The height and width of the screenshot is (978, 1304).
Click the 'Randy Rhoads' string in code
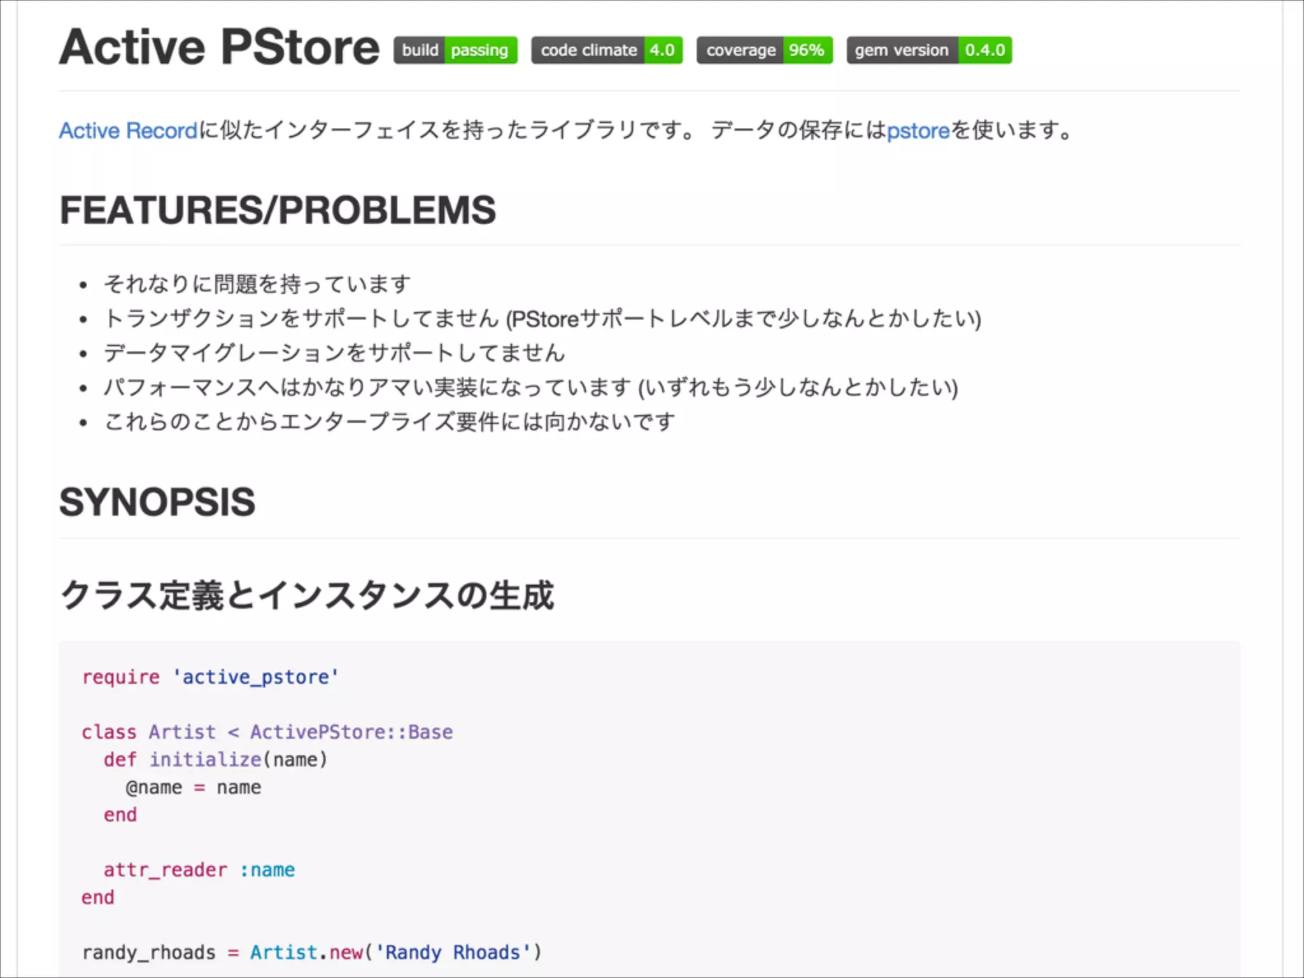[453, 953]
